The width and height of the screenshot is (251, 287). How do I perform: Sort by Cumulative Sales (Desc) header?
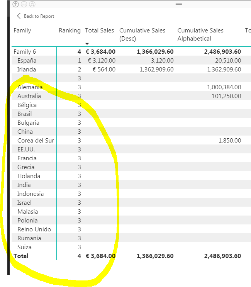point(142,34)
